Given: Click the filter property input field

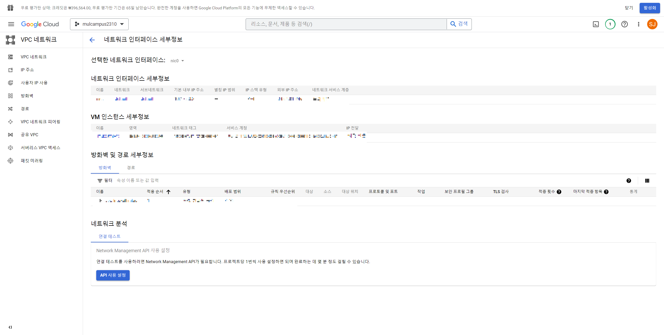Looking at the screenshot, I should click(137, 180).
